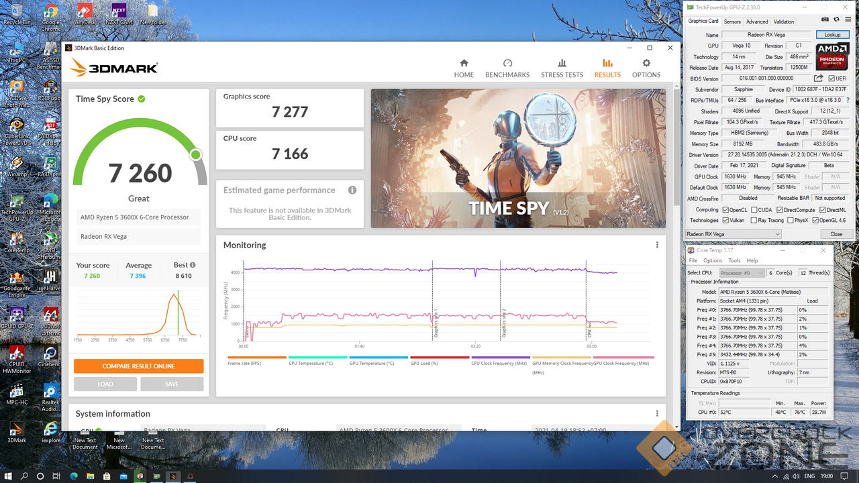Screen dimensions: 859x483
Task: Click BIOS export share icon
Action: point(818,78)
